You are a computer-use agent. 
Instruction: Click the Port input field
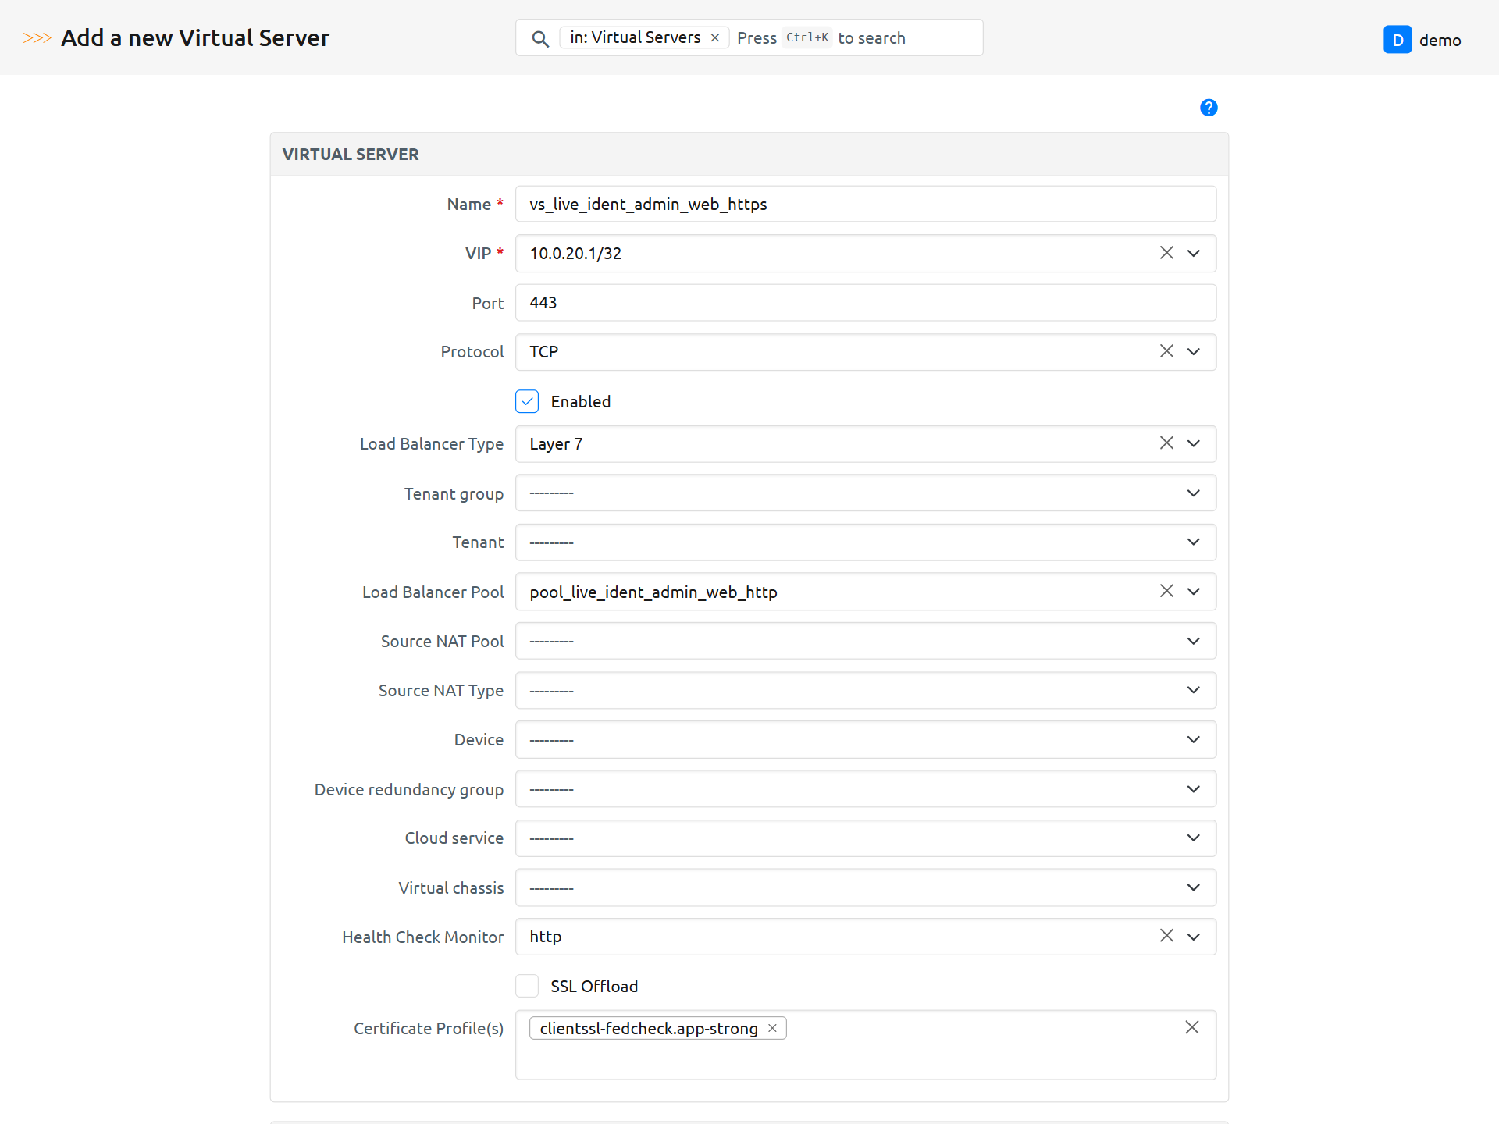click(865, 303)
